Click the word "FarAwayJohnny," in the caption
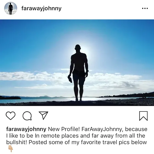The image size is (154, 154). [102, 129]
